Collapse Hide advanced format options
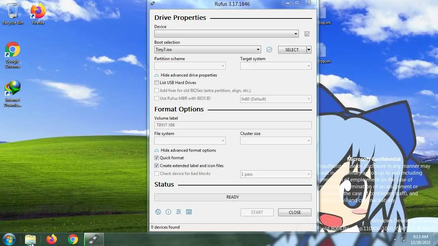 185,150
